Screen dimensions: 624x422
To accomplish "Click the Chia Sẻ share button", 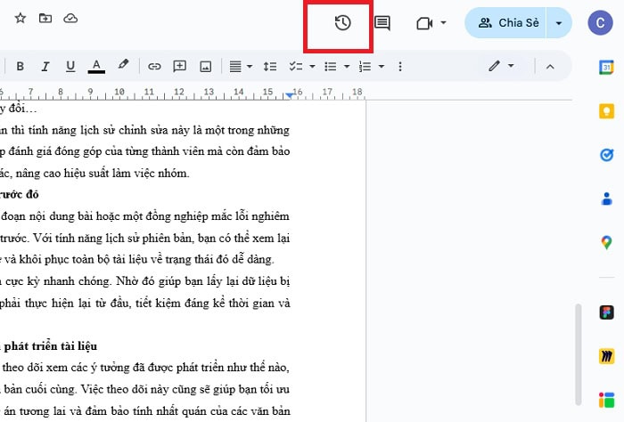I will click(x=508, y=23).
